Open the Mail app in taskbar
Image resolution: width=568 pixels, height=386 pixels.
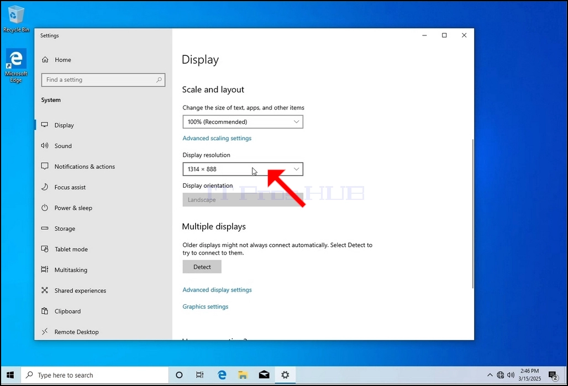(264, 375)
